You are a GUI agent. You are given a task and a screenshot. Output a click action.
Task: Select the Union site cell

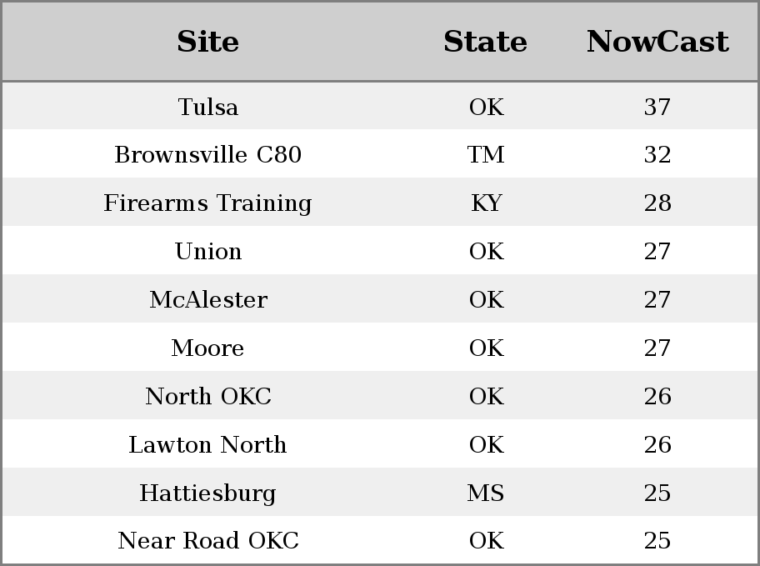(x=208, y=251)
